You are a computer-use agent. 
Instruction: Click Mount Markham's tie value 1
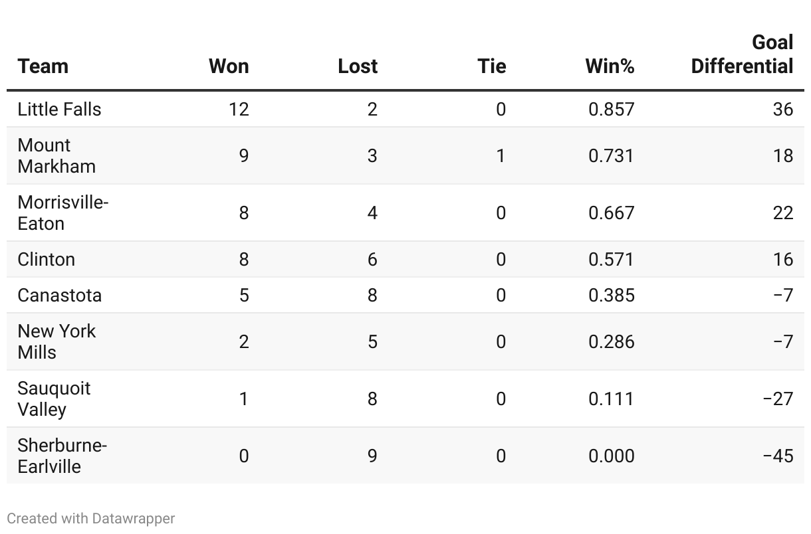tap(501, 155)
